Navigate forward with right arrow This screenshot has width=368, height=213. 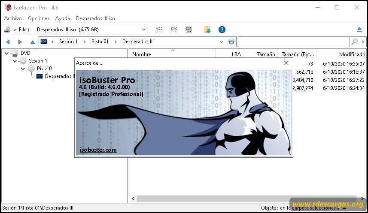coord(20,42)
